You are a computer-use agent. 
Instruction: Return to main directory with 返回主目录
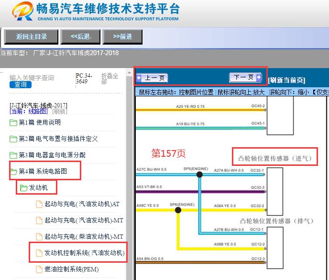[x=31, y=37]
